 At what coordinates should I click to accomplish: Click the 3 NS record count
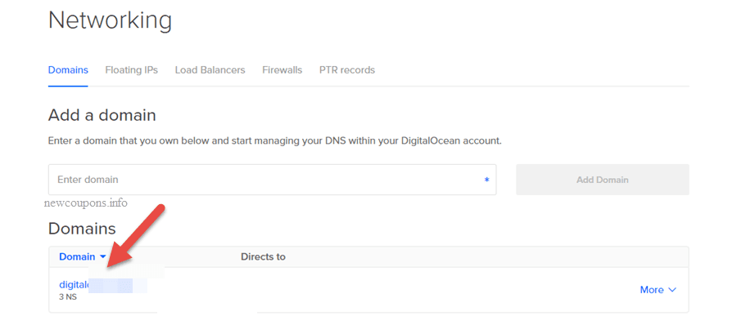(69, 296)
